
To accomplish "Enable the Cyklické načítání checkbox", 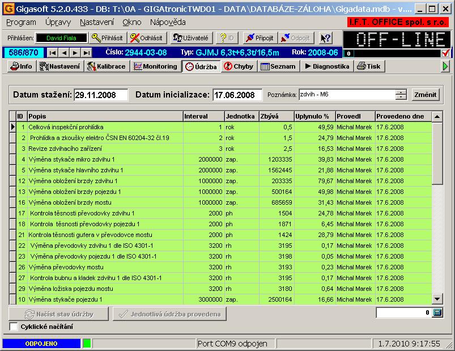I will [14, 327].
